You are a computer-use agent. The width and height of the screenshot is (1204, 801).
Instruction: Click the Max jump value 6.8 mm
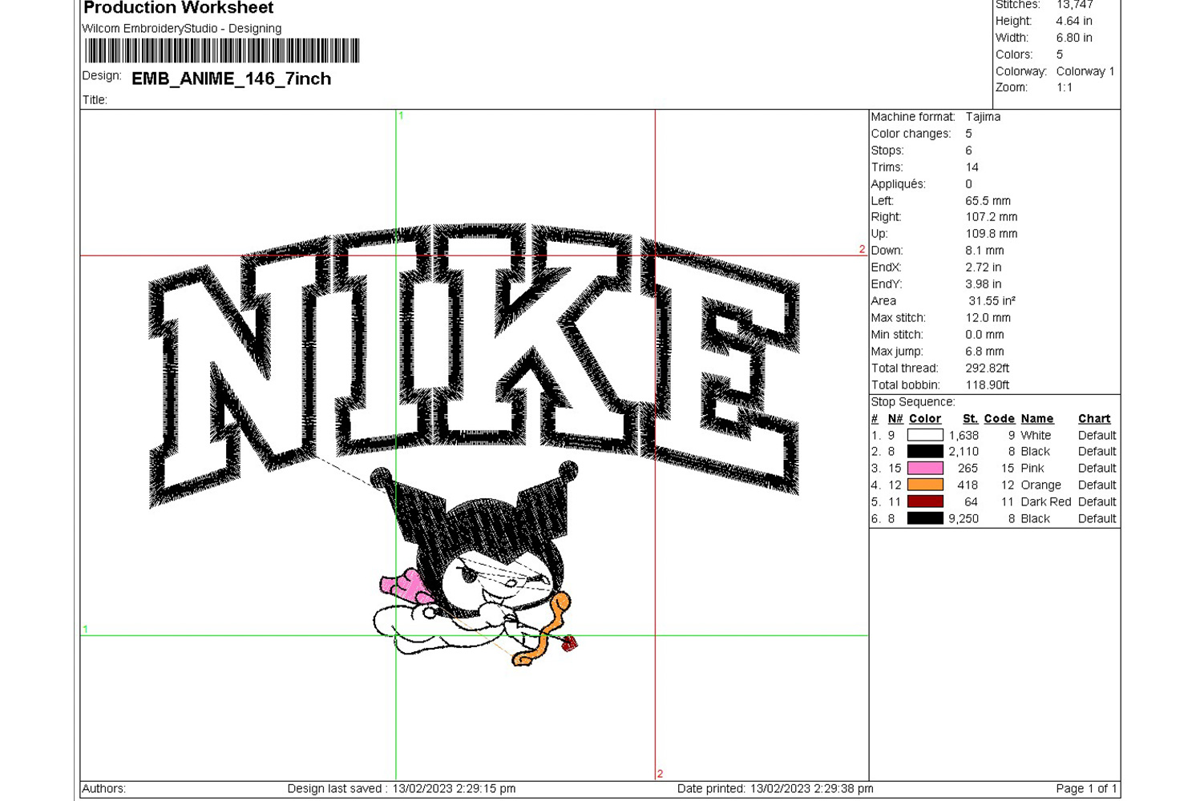(984, 352)
